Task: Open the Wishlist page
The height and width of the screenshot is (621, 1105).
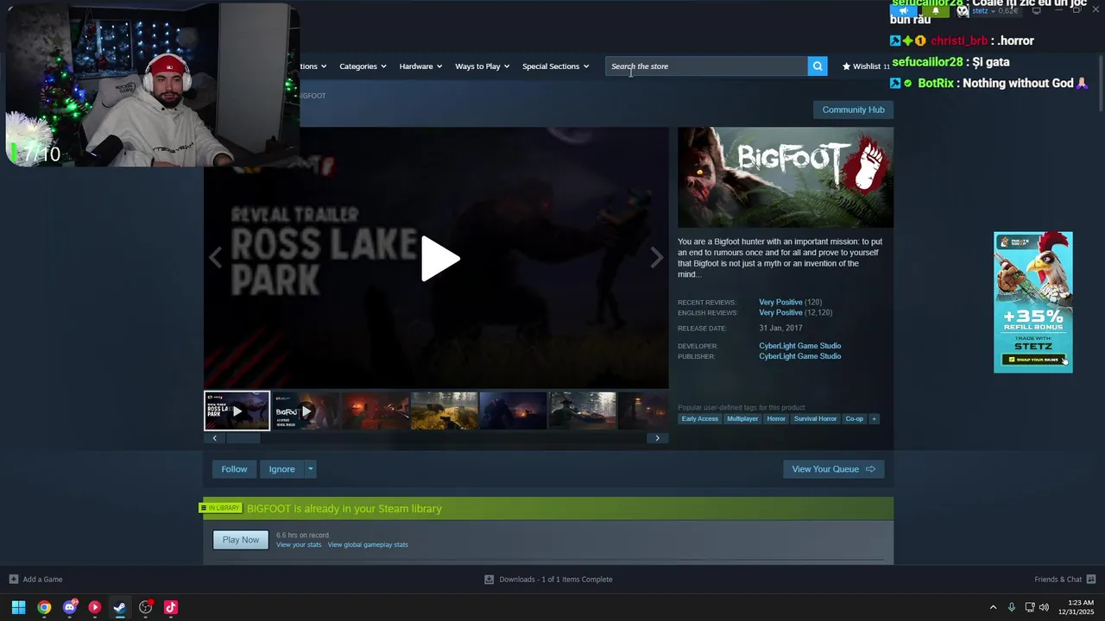Action: (x=866, y=66)
